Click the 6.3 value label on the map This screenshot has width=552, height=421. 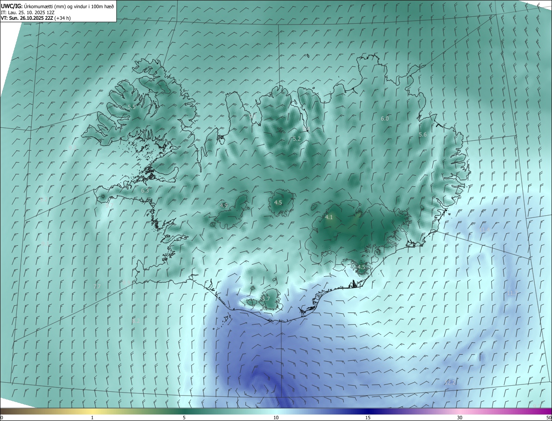pos(145,190)
